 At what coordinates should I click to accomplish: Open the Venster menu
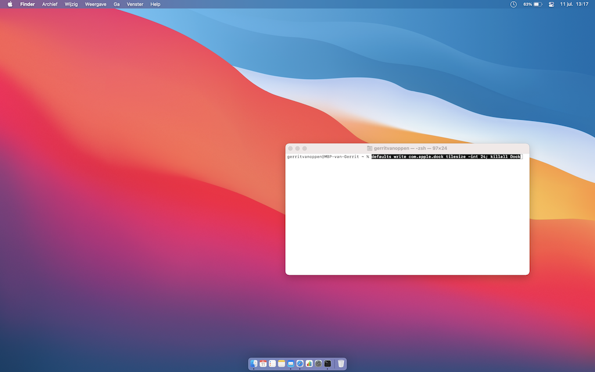pyautogui.click(x=135, y=4)
